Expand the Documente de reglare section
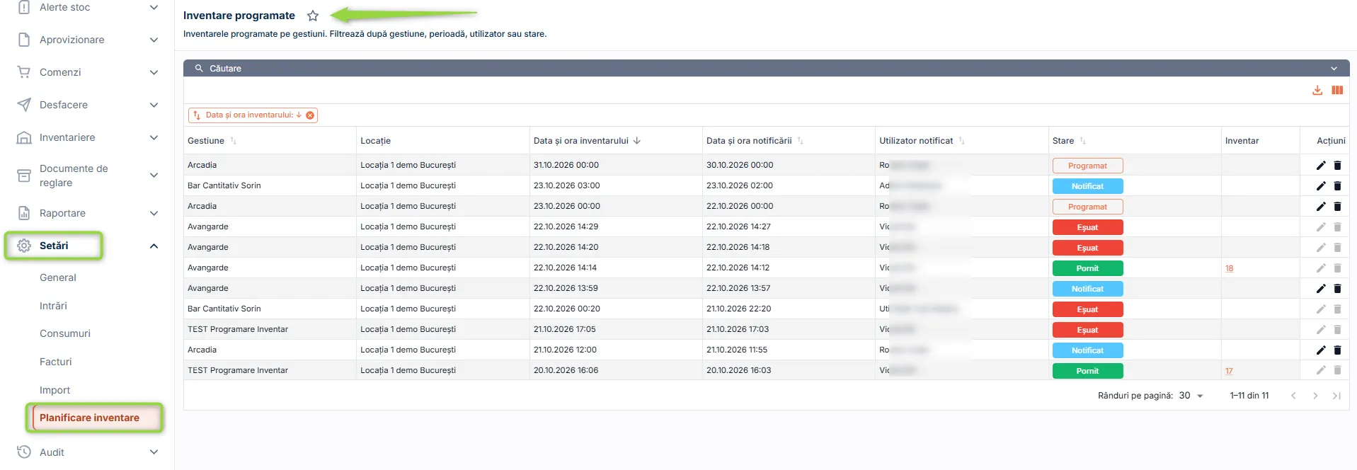This screenshot has height=470, width=1357. coord(154,176)
